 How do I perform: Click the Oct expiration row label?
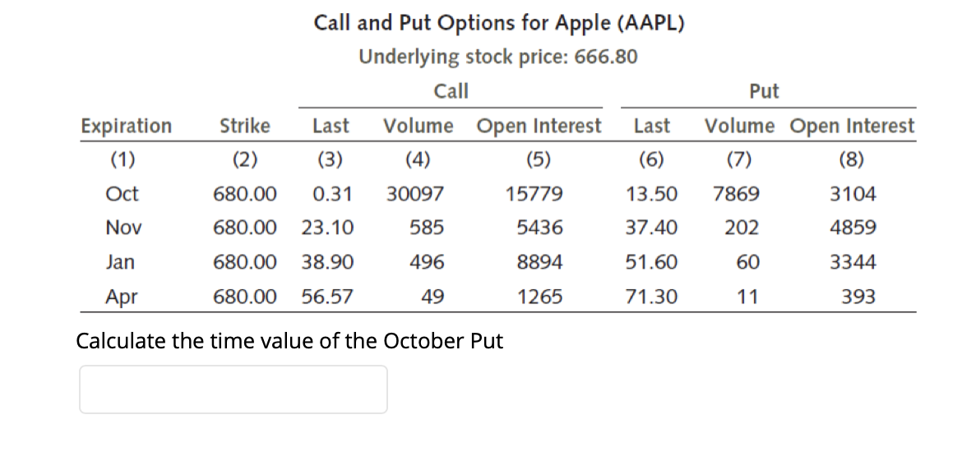click(x=122, y=194)
